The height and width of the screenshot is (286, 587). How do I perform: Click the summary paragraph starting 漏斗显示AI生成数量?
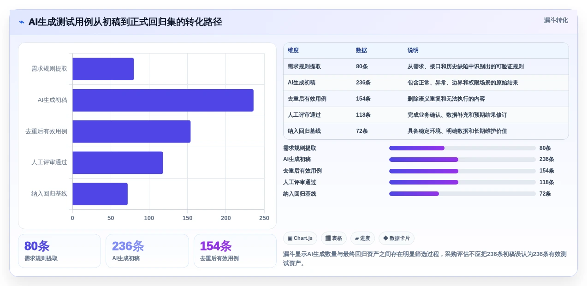click(x=425, y=259)
